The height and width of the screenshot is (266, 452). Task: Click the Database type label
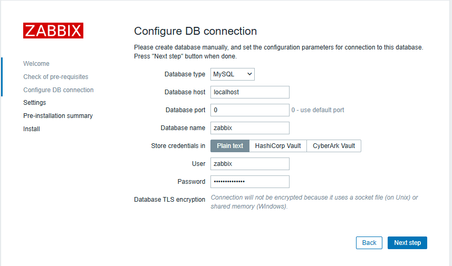point(185,74)
